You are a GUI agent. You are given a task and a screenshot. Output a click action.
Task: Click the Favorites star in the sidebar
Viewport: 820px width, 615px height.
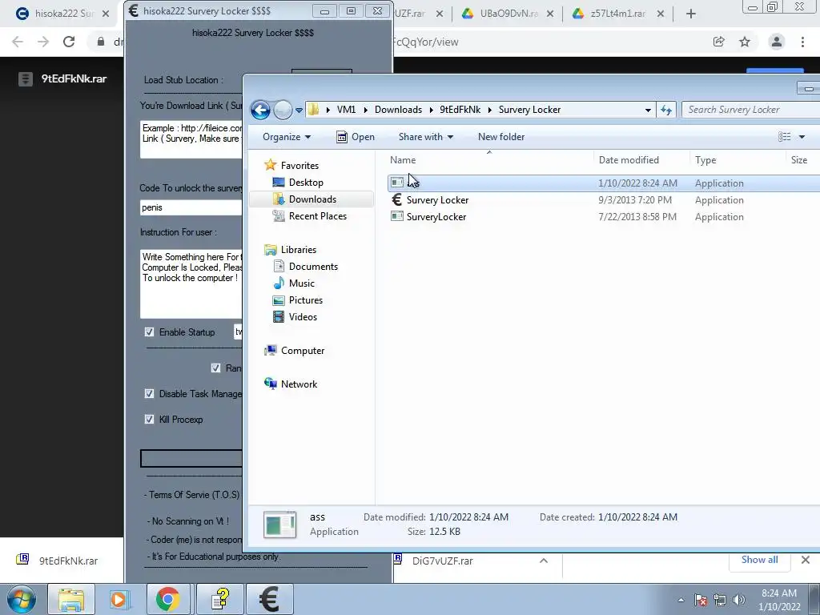[270, 165]
